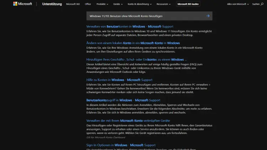Open Hilfe zu Konten in Windows result
The image size is (267, 150).
pyautogui.click(x=119, y=80)
